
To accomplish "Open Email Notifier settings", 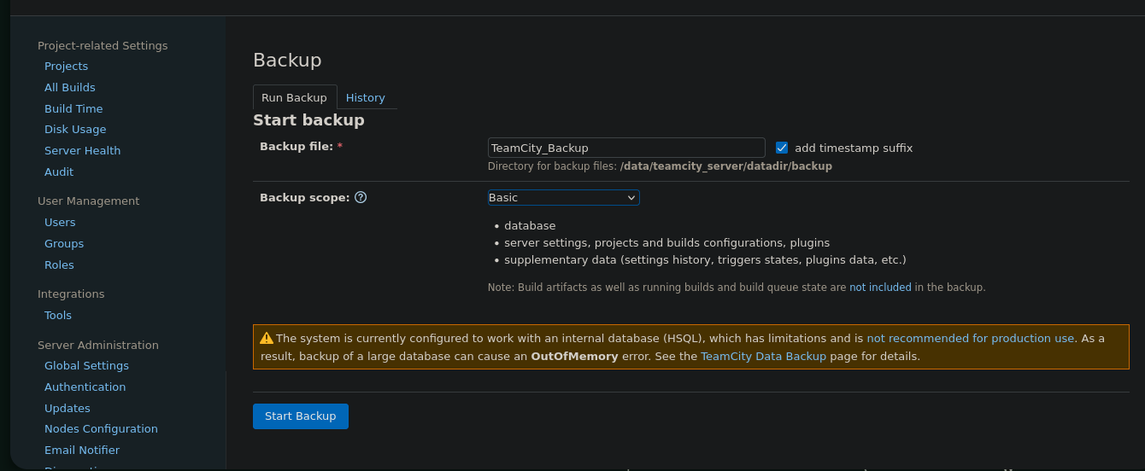I will (x=82, y=451).
